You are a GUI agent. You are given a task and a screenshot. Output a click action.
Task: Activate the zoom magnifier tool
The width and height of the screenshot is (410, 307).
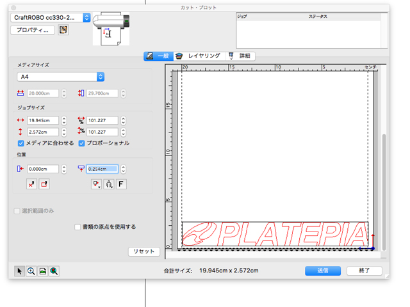point(31,271)
